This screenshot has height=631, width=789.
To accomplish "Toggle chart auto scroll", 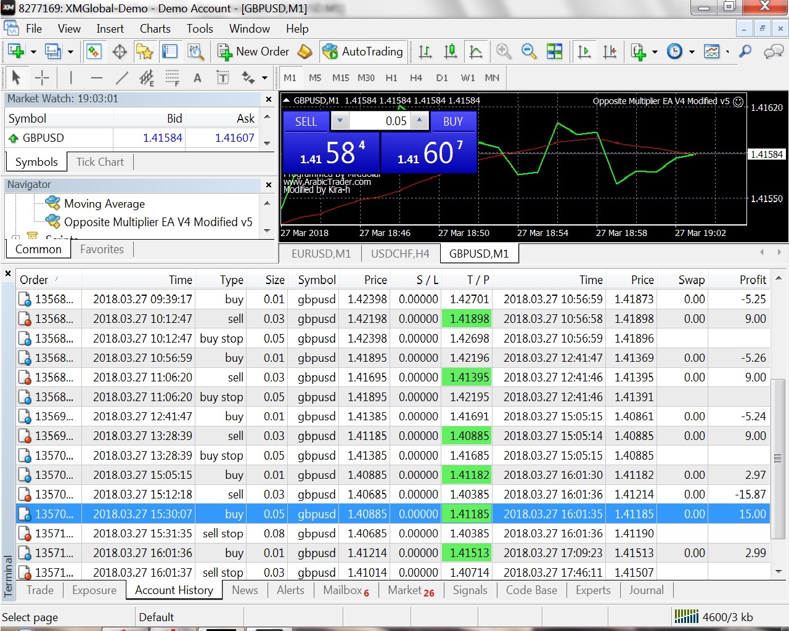I will click(x=584, y=52).
